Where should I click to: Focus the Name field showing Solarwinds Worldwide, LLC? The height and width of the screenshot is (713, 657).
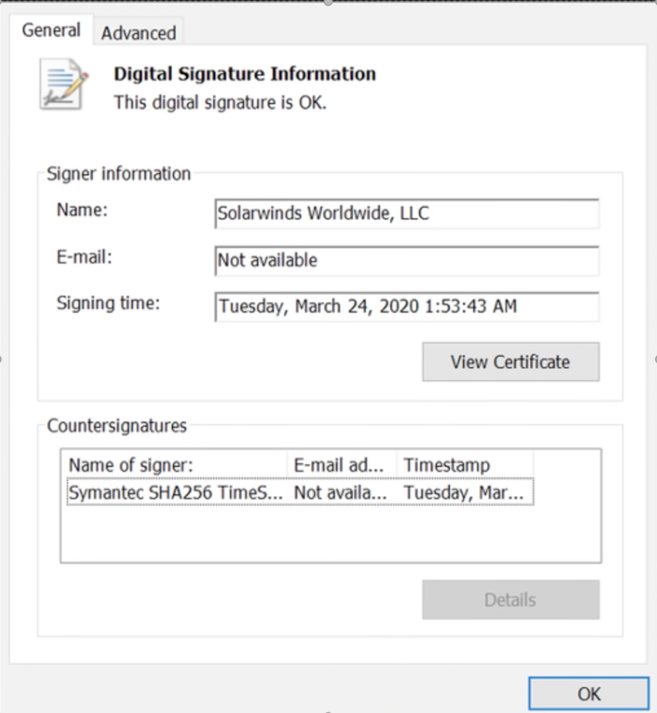point(407,213)
